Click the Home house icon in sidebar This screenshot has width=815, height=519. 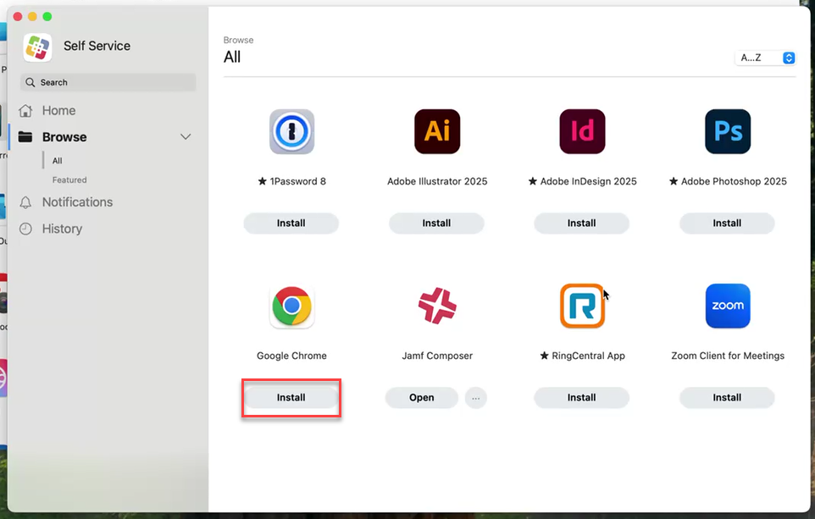25,111
